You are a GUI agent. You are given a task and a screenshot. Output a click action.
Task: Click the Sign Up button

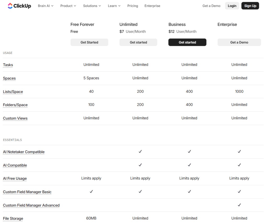[250, 6]
